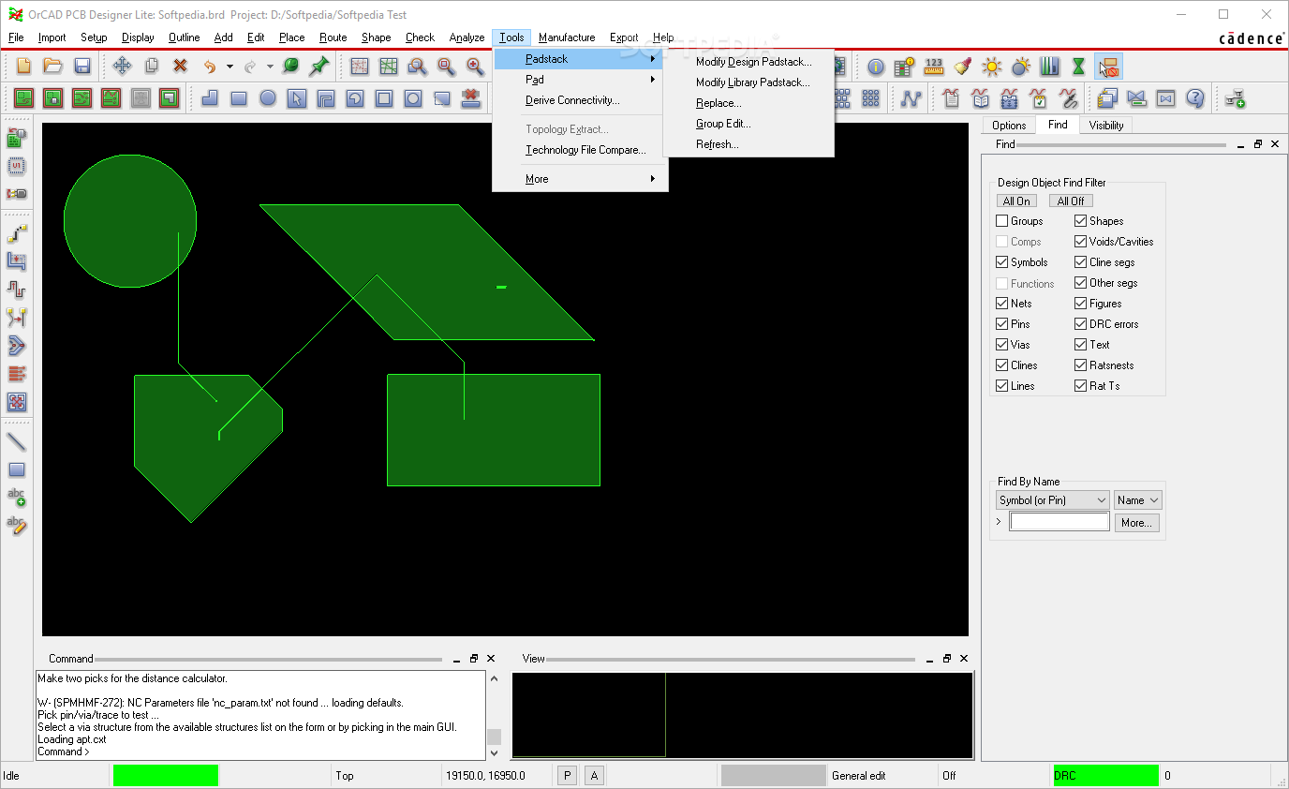Image resolution: width=1289 pixels, height=789 pixels.
Task: Save the design using the floppy disk icon
Action: 82,66
